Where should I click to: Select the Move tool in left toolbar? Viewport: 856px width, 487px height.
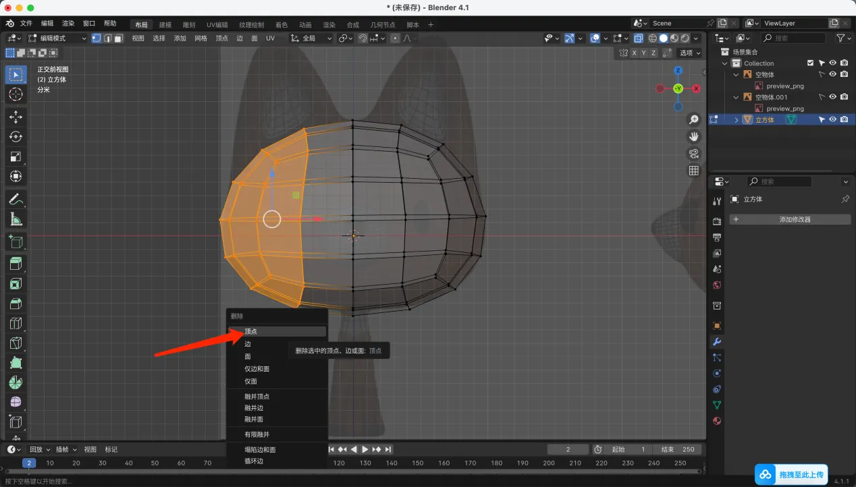coord(16,117)
